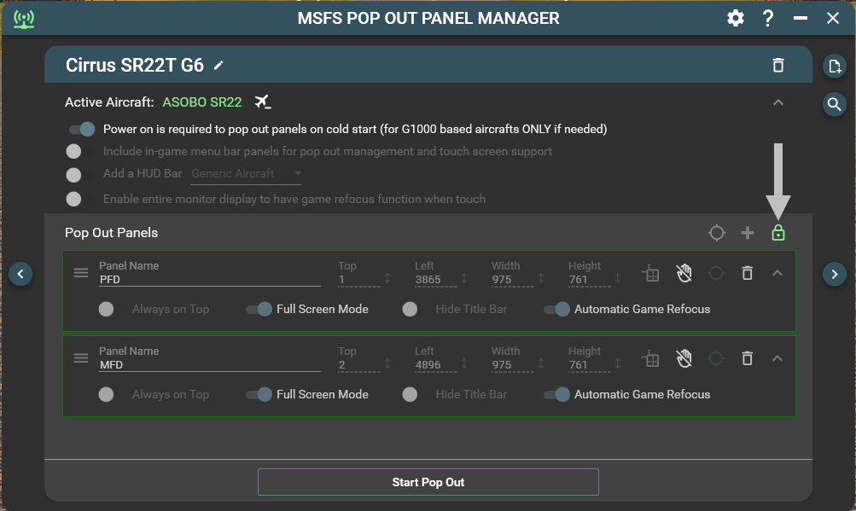Open the profile search icon
856x511 pixels.
pos(834,104)
